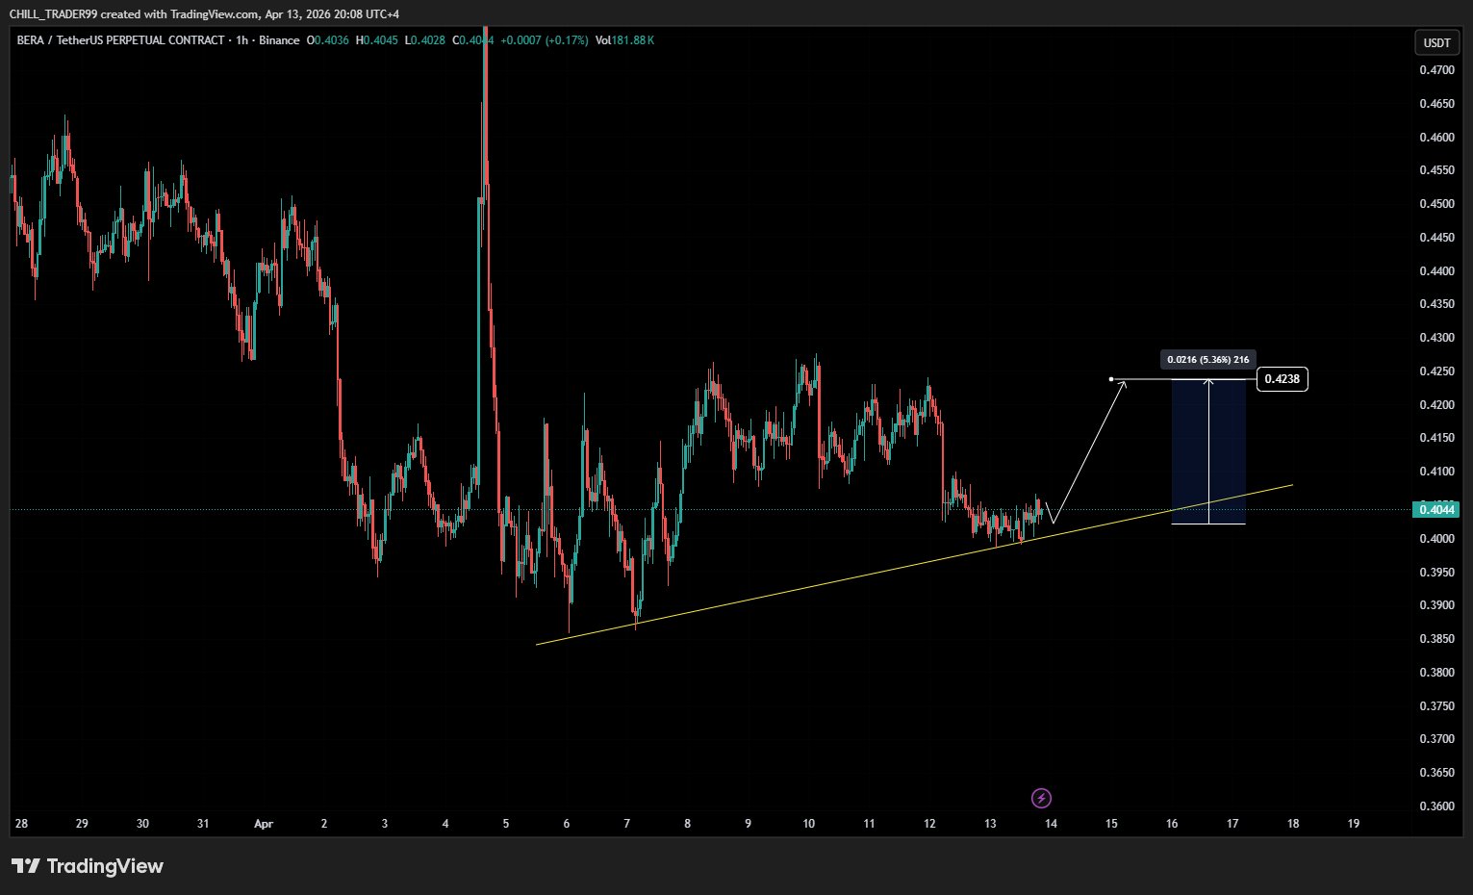The image size is (1473, 895).
Task: Click the 0.4300 price axis label
Action: (x=1436, y=338)
